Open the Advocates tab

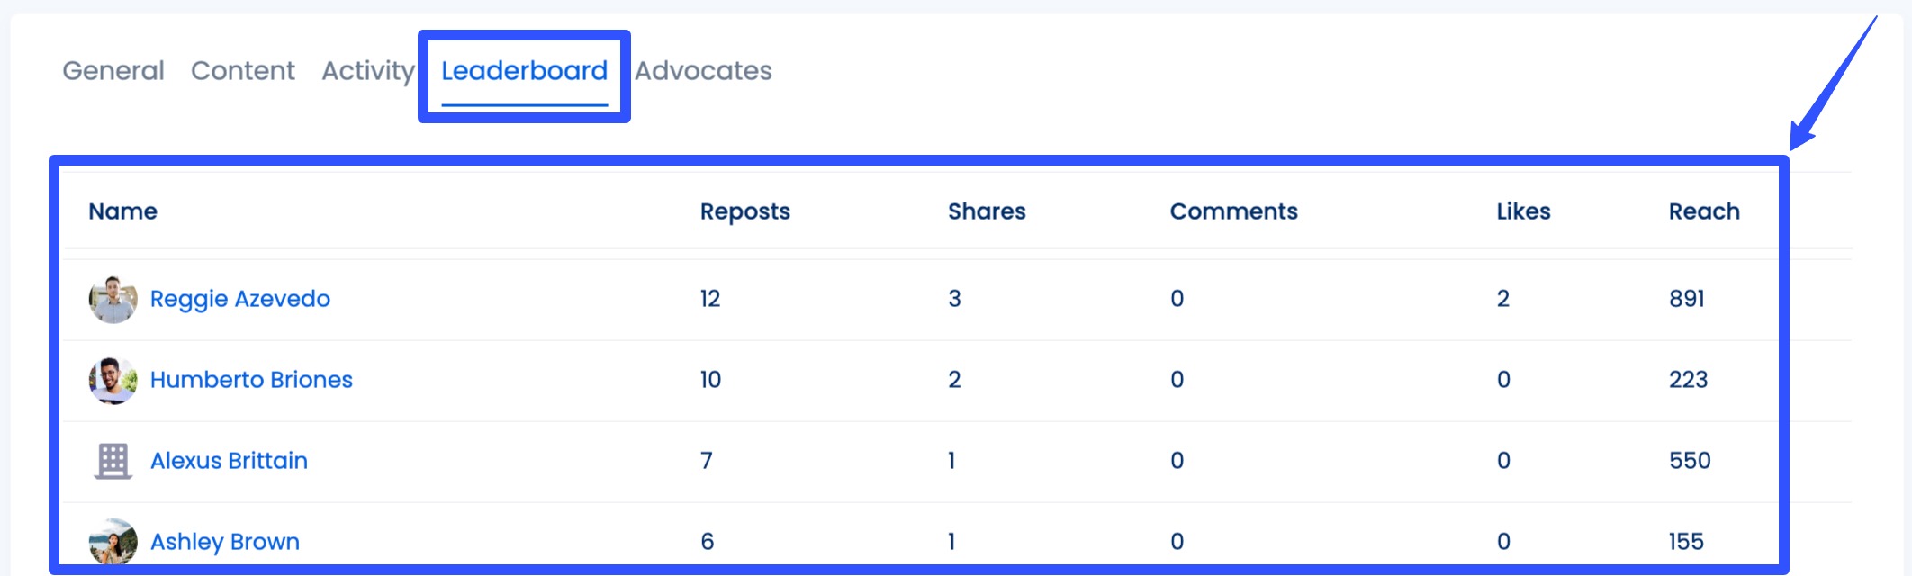click(x=704, y=71)
